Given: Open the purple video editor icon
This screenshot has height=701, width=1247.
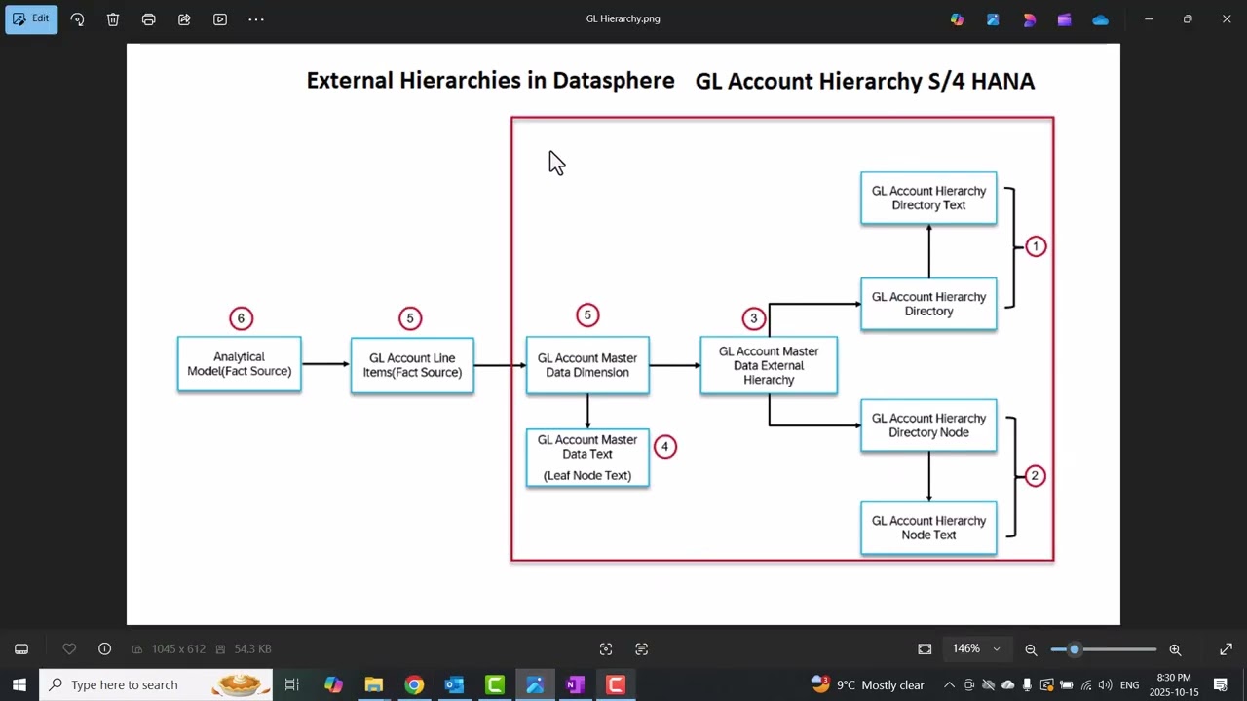Looking at the screenshot, I should pos(1064,19).
